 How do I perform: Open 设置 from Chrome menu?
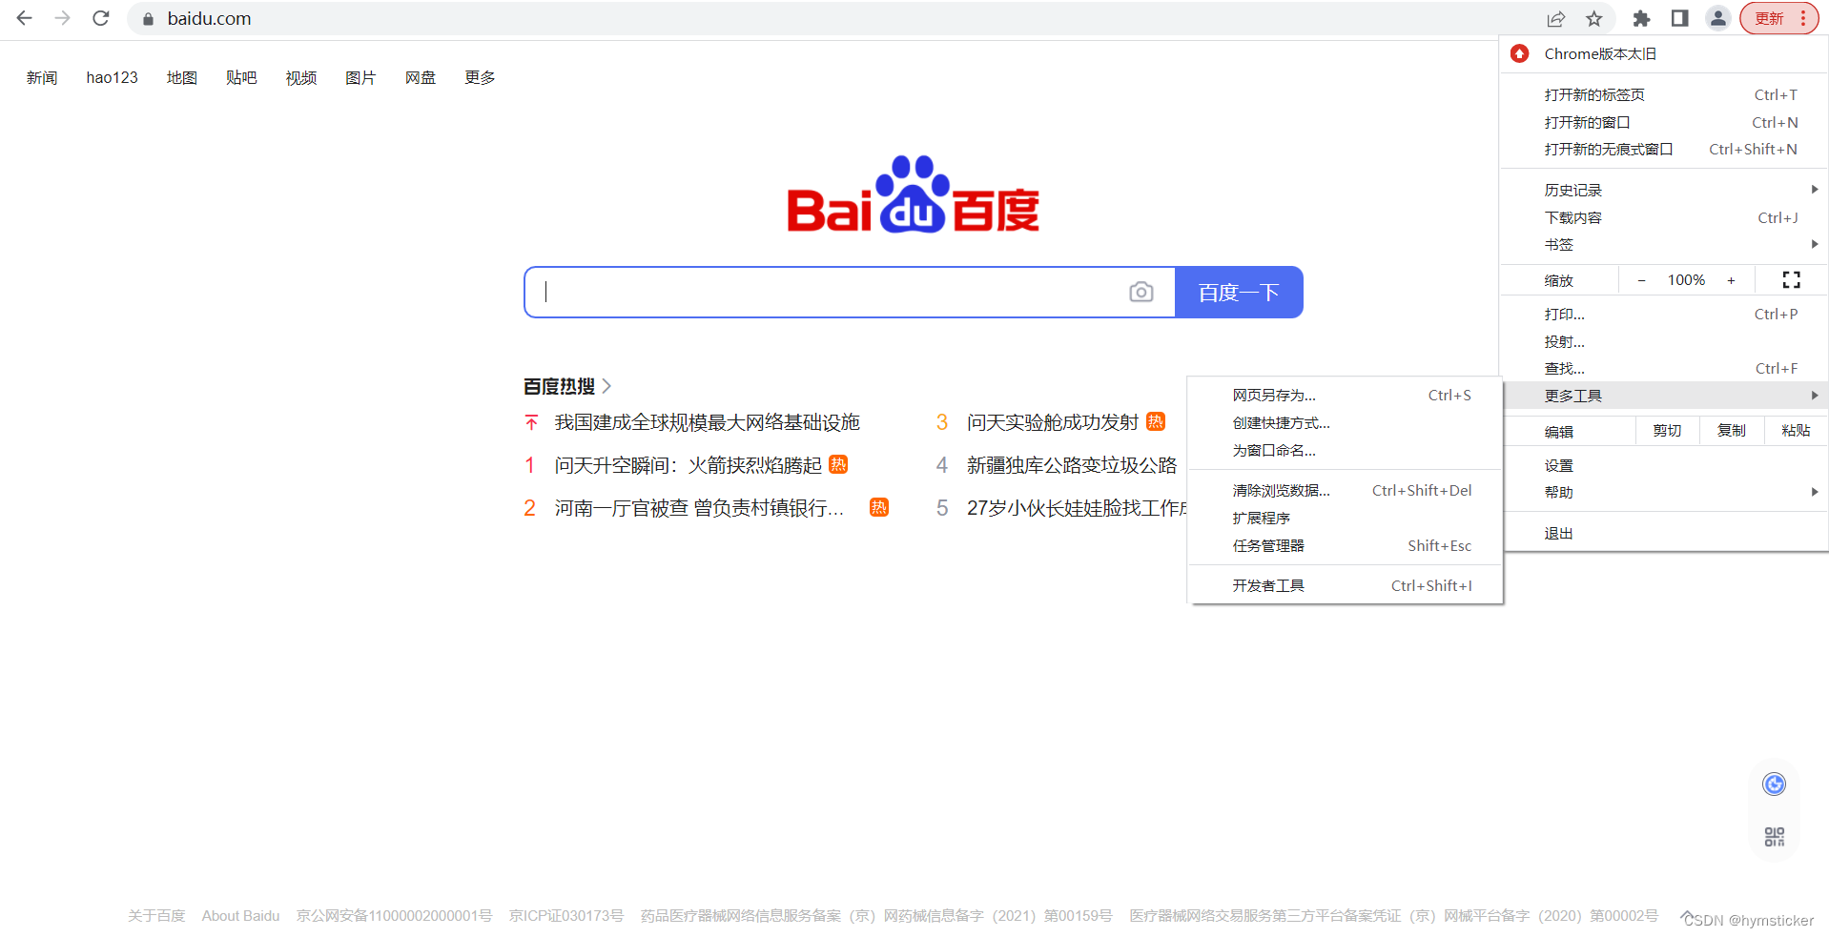(1664, 465)
